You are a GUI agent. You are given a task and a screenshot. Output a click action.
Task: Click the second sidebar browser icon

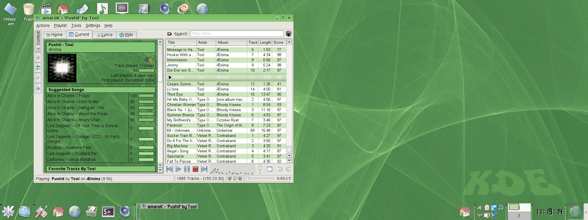click(38, 57)
